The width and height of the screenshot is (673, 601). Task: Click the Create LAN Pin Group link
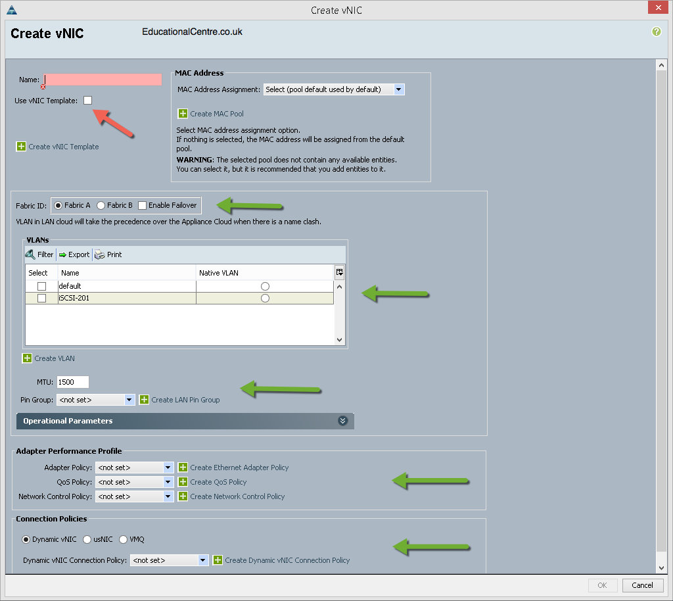pyautogui.click(x=185, y=400)
